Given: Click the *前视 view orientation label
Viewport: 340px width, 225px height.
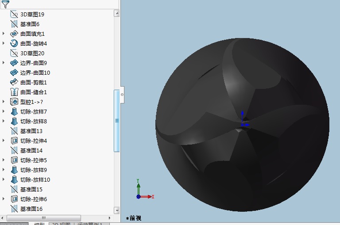Looking at the screenshot, I should click(134, 218).
